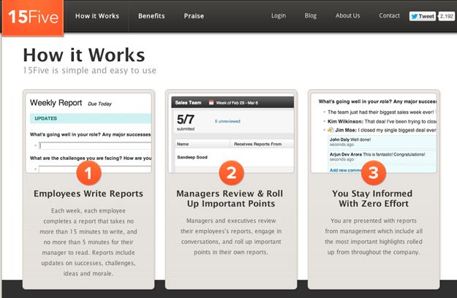Click the subtitle 15Five is simple and easy to use
The image size is (457, 298).
click(x=90, y=71)
